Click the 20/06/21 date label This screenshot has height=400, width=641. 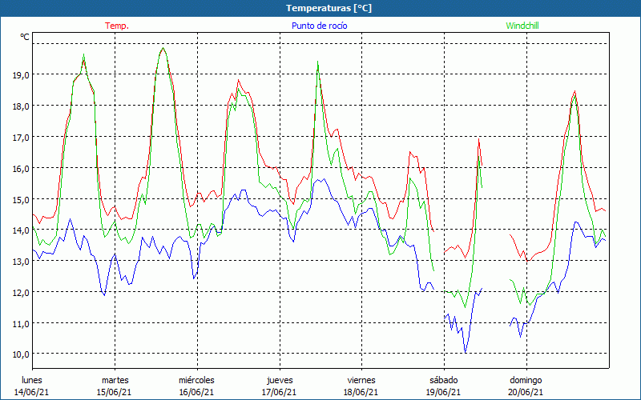(526, 392)
